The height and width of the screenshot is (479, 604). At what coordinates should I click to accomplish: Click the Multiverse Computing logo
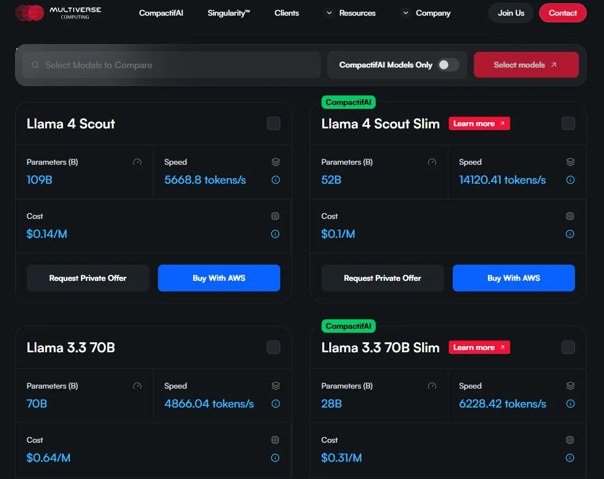pos(58,13)
